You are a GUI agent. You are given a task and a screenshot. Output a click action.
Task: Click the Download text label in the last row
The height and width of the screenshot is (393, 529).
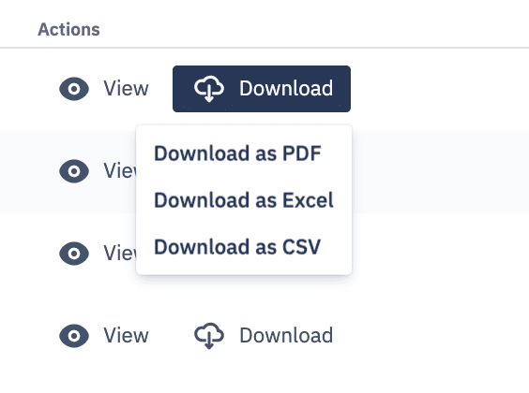tap(286, 336)
